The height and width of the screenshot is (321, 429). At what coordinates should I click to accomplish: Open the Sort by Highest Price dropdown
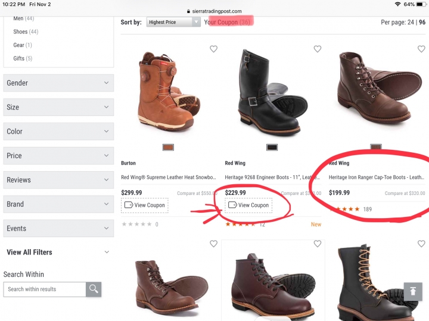tap(173, 22)
